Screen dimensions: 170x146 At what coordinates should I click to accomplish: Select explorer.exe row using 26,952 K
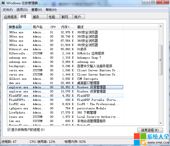[x=65, y=87]
